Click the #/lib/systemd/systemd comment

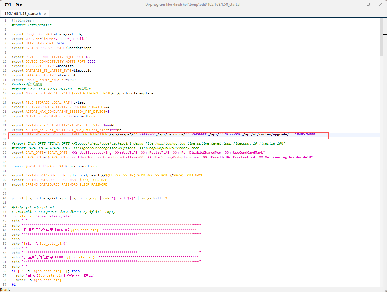point(32,207)
